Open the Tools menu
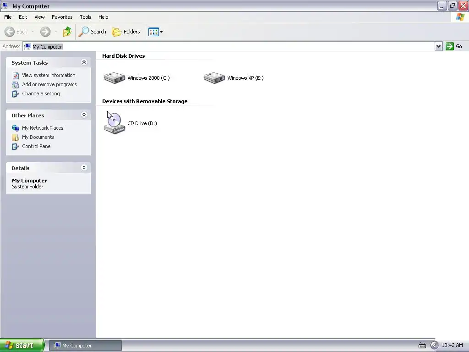The height and width of the screenshot is (352, 469). (86, 17)
